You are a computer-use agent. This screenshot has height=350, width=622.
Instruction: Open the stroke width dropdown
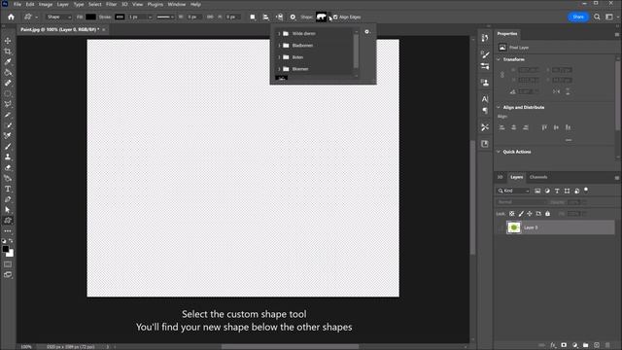(150, 17)
